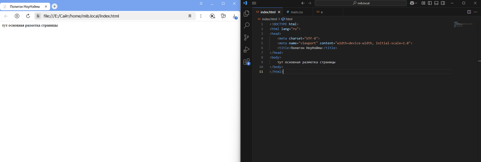Click the DOCTYPE declaration on line 1
Screen dimensions: 481x162
pos(284,24)
